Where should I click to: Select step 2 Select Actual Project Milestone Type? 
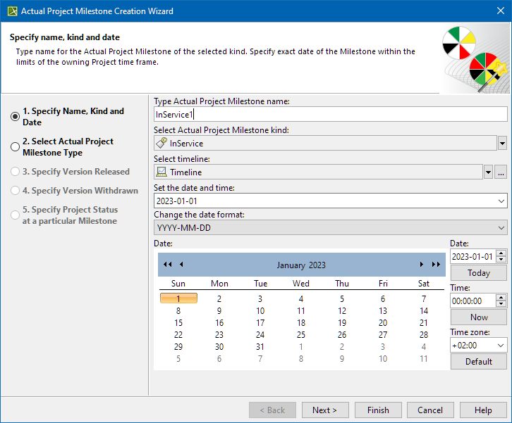coord(16,147)
